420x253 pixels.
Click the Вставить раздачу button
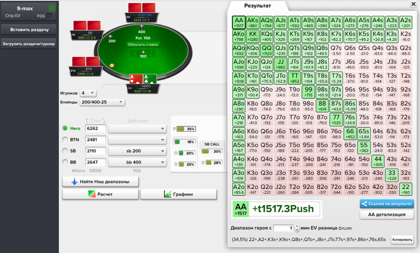(29, 30)
